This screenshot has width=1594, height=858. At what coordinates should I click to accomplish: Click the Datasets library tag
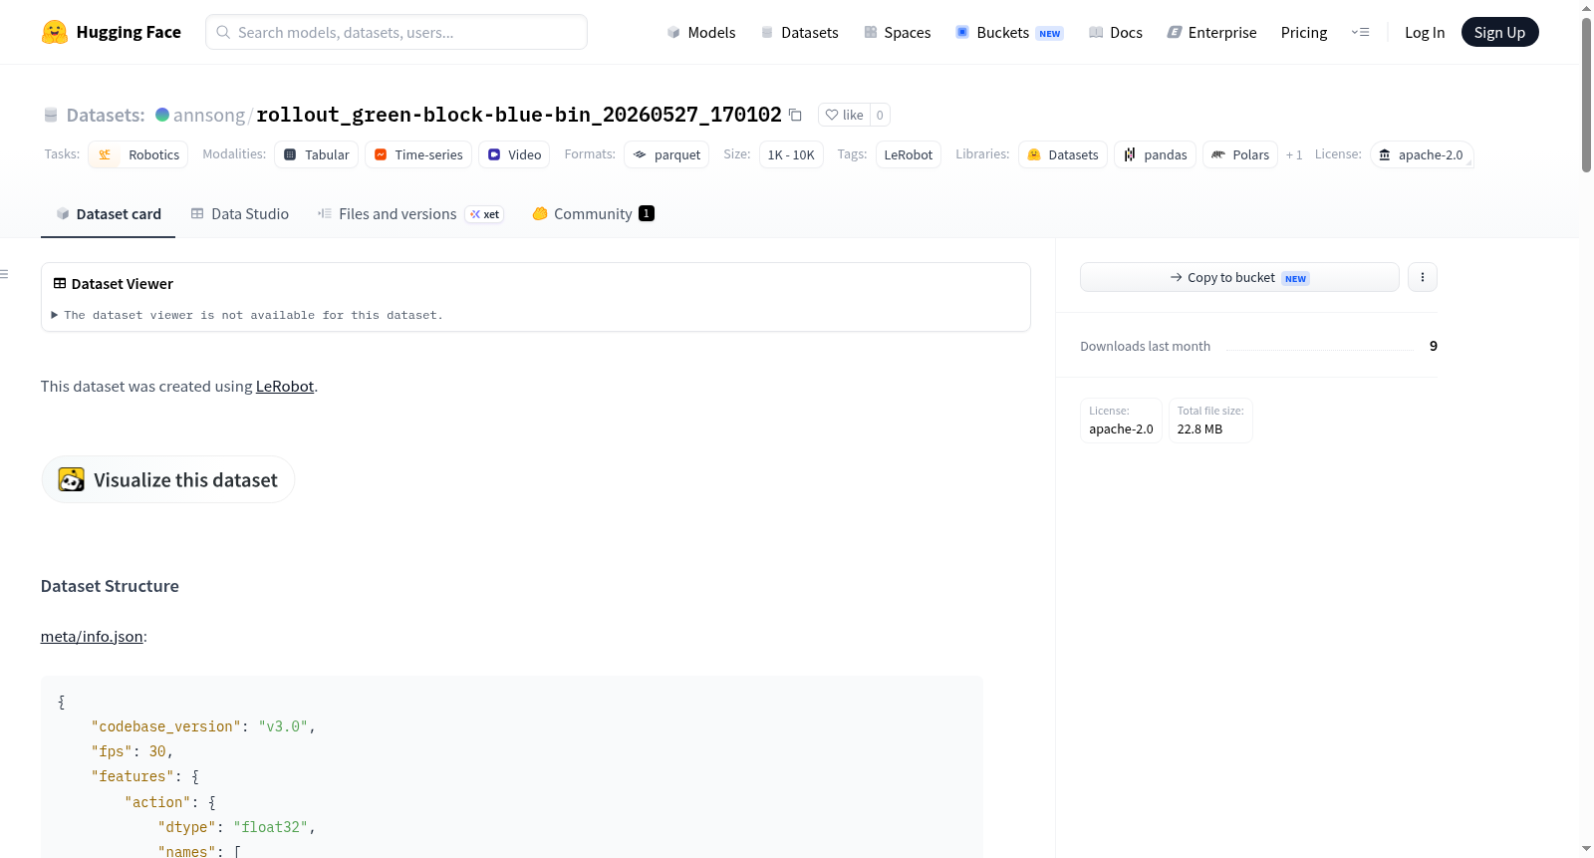(1063, 154)
